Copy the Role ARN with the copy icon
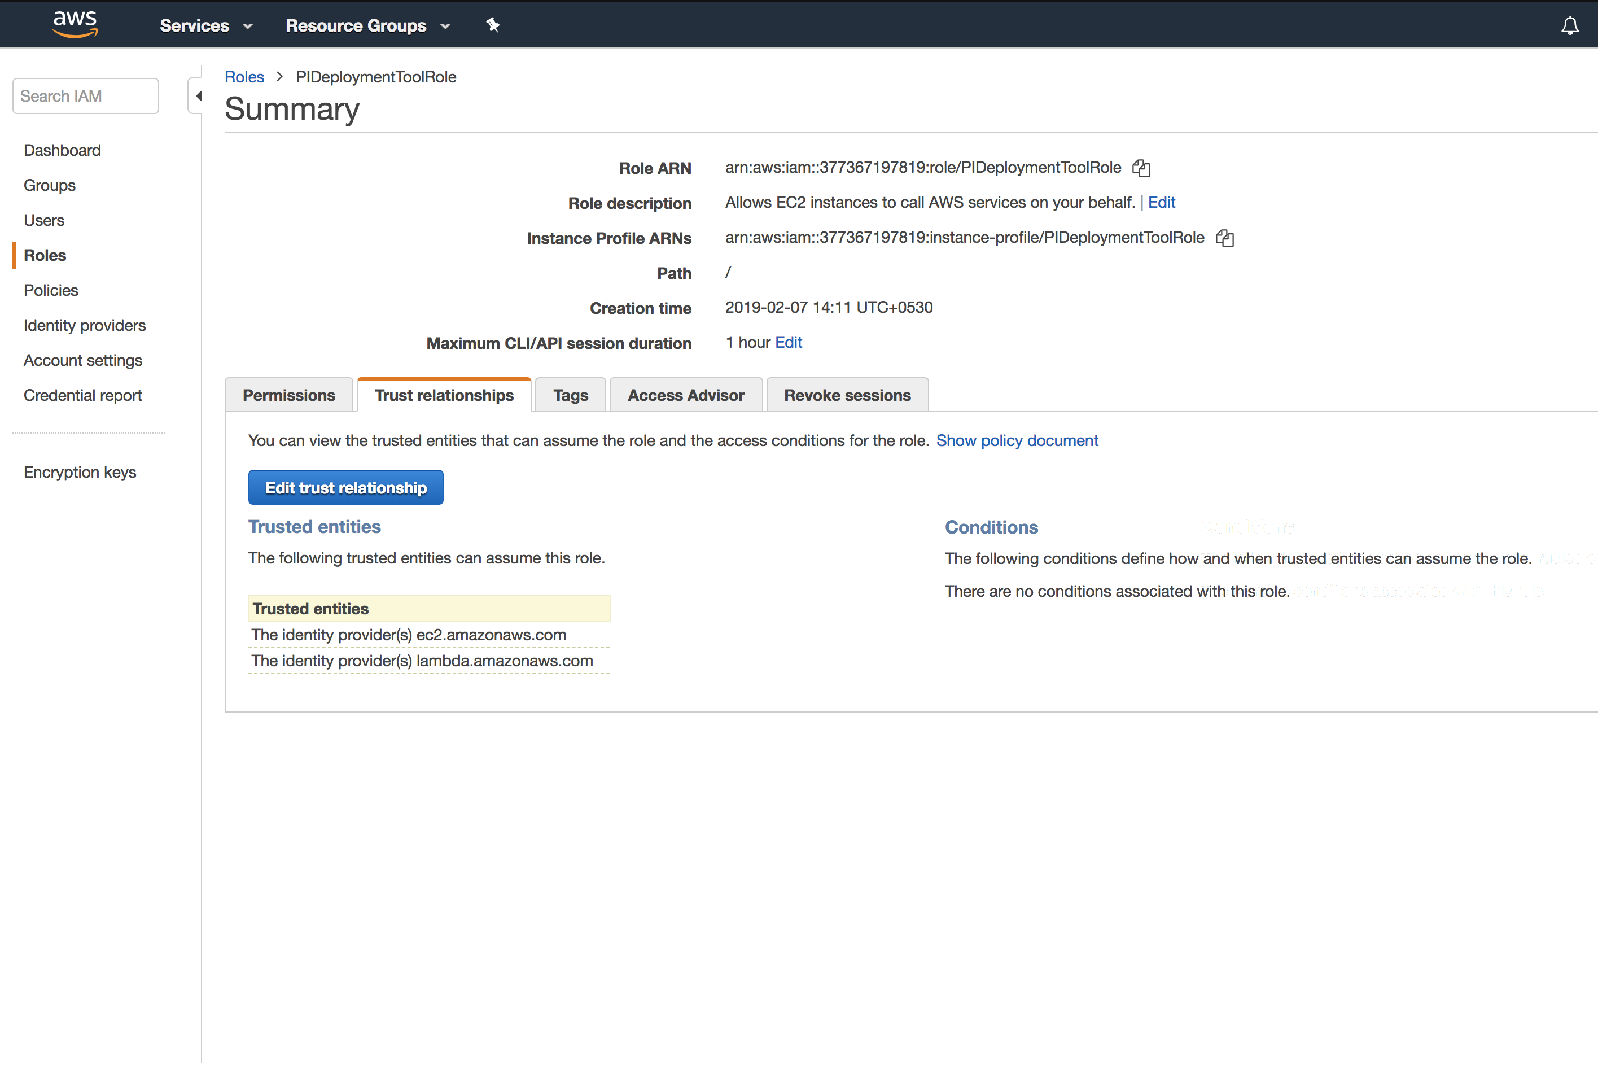Image resolution: width=1598 pixels, height=1066 pixels. [1141, 168]
